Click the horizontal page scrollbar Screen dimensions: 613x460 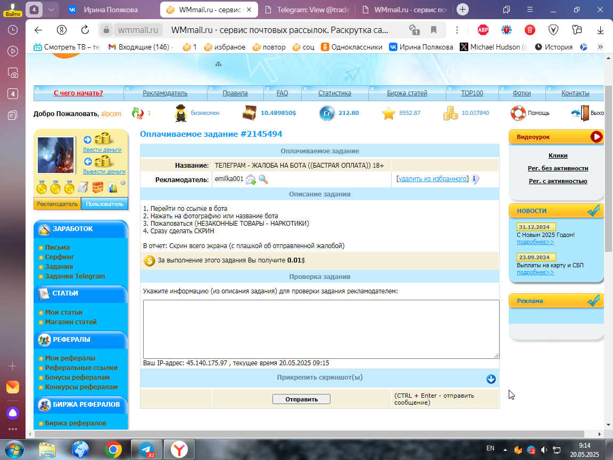click(x=309, y=434)
